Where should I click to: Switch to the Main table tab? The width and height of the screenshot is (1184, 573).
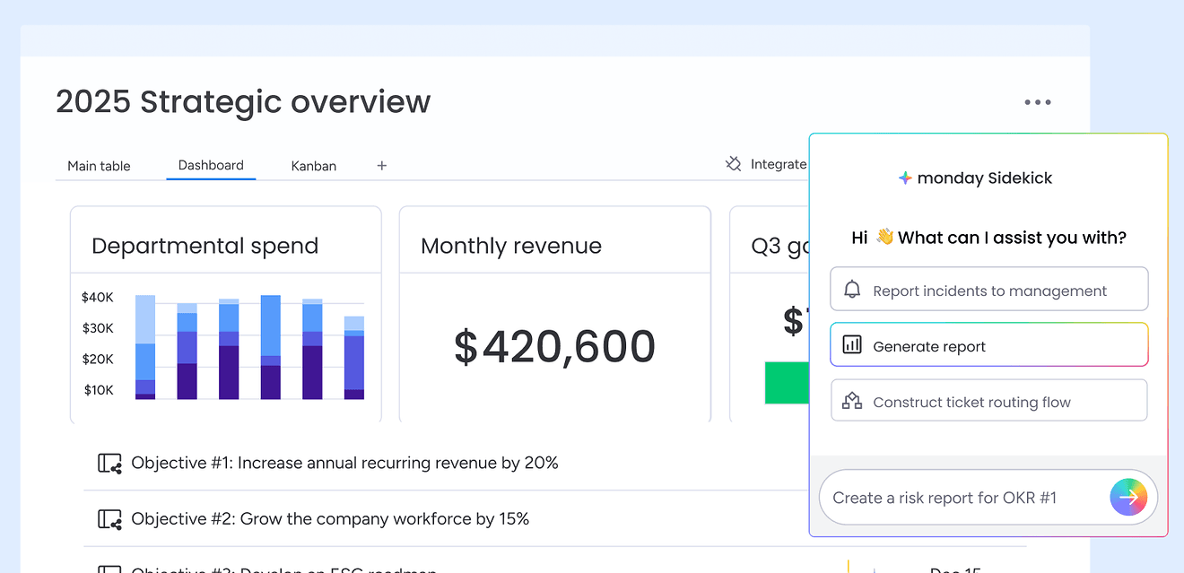point(99,166)
